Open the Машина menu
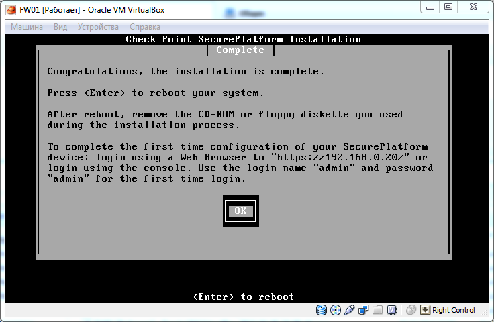Screen dimensions: 494x322 coord(27,27)
